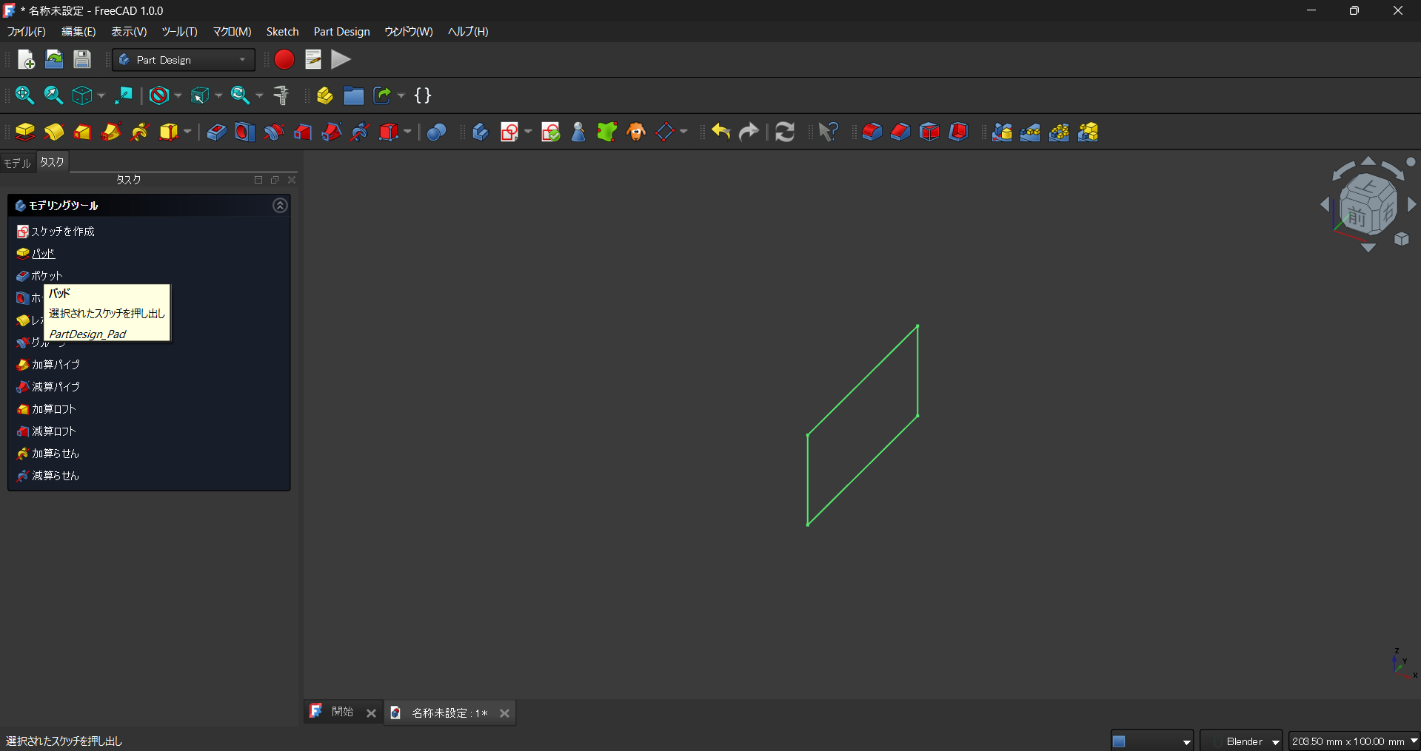Click the measure tool icon

pyautogui.click(x=281, y=95)
